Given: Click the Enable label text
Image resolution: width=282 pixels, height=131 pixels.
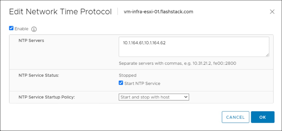Looking at the screenshot, I should pyautogui.click(x=21, y=29).
